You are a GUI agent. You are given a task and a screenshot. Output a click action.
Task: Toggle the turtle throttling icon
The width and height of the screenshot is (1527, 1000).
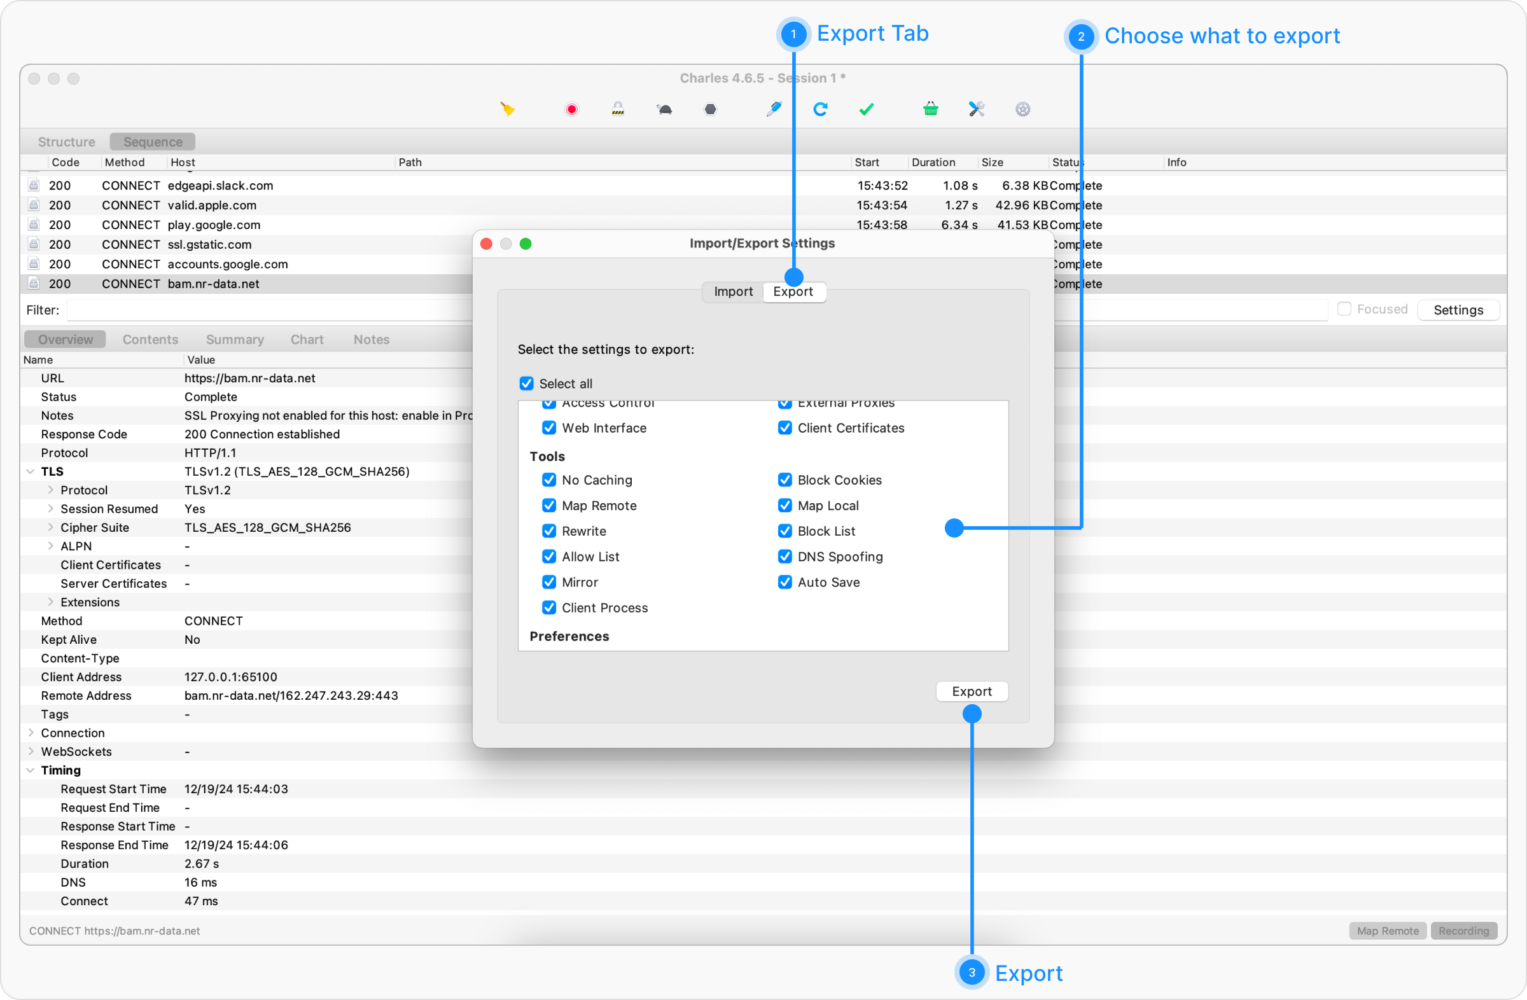pos(664,109)
